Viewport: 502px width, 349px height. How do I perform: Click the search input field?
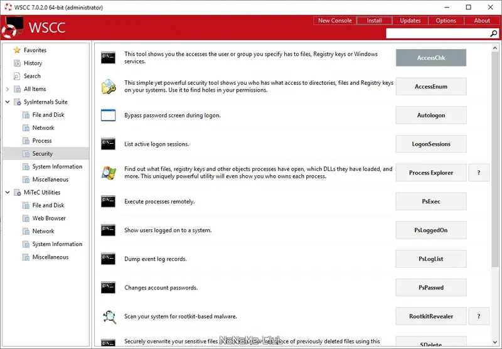point(438,33)
